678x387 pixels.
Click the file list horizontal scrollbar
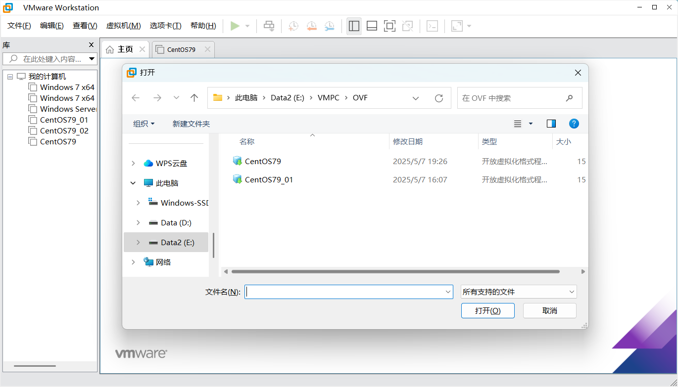click(x=395, y=271)
